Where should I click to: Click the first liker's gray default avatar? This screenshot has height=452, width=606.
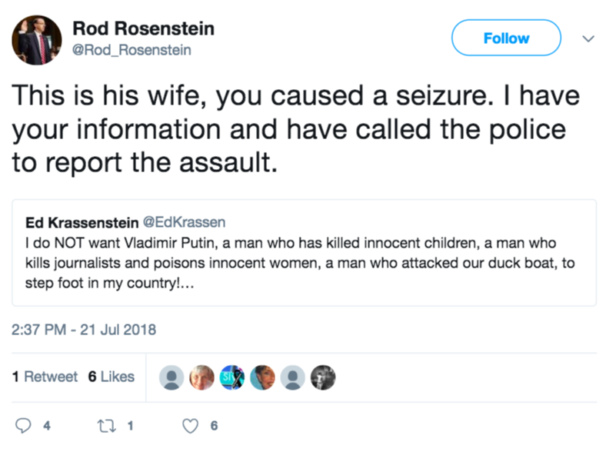coord(171,377)
